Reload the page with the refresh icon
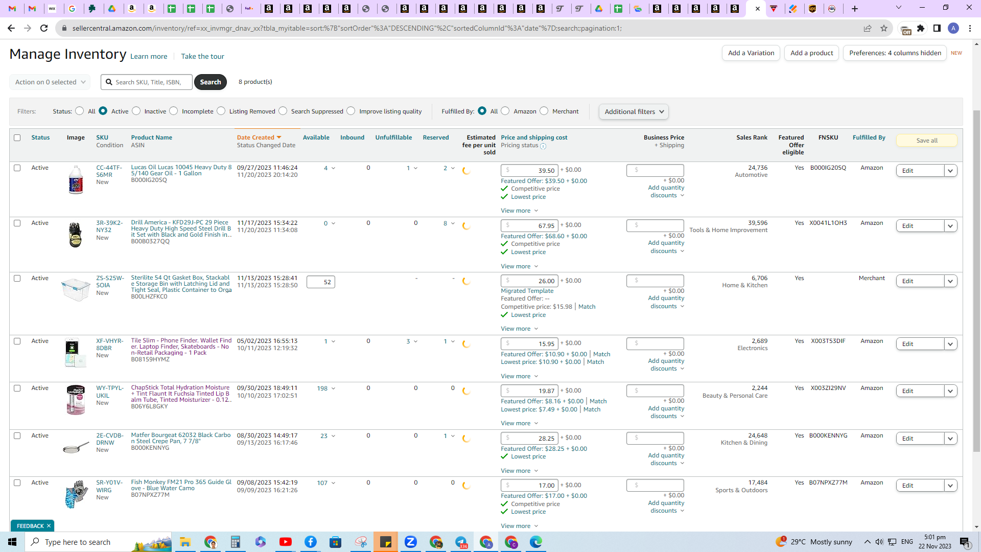The image size is (981, 552). 44,28
